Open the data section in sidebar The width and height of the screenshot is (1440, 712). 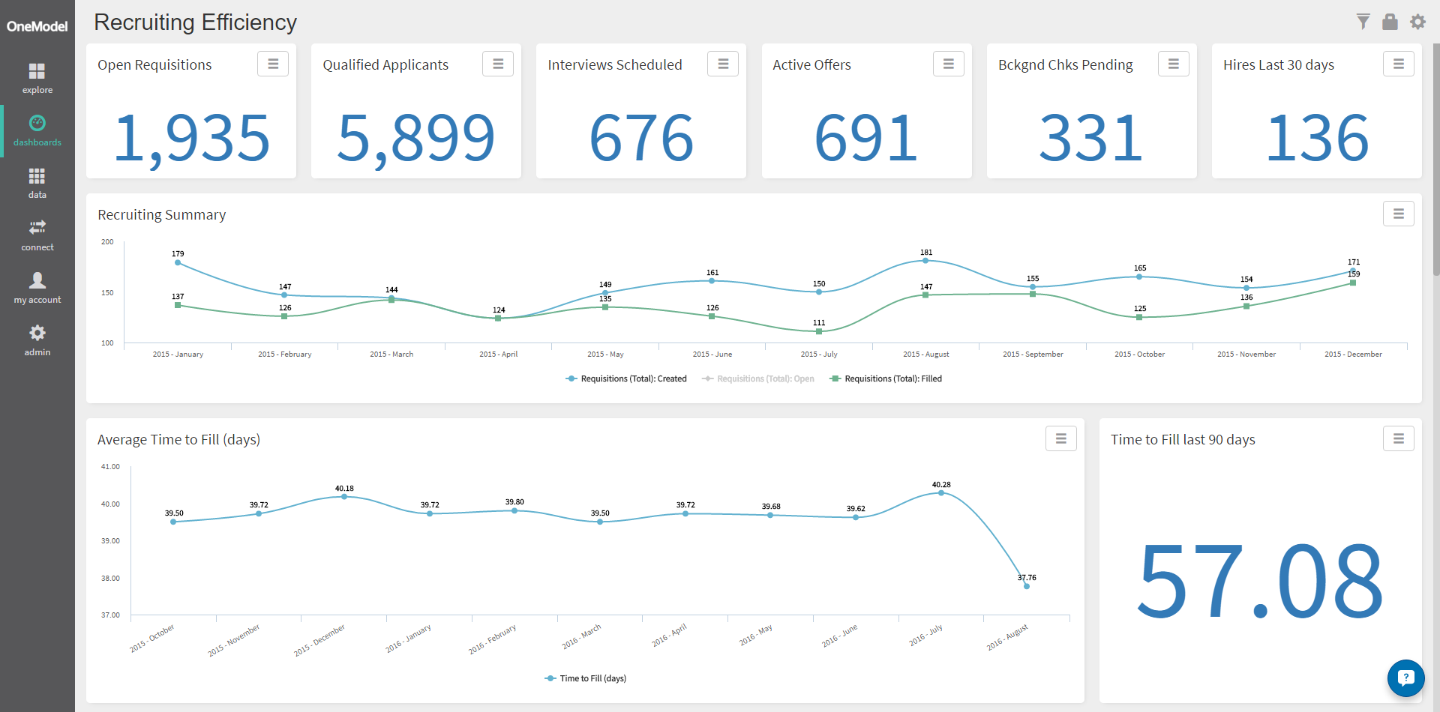[37, 184]
